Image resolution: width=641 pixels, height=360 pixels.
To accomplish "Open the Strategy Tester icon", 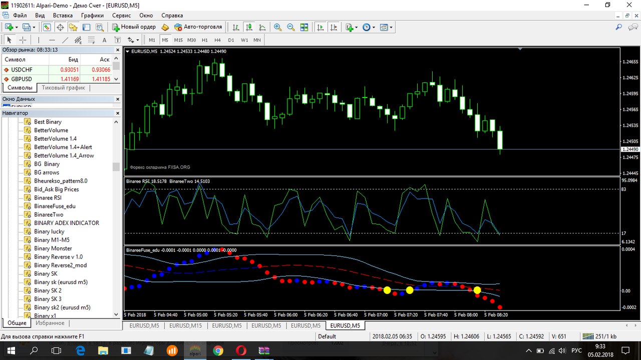I will [x=100, y=27].
